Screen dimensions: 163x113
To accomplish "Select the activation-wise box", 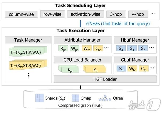I will click(85, 14).
